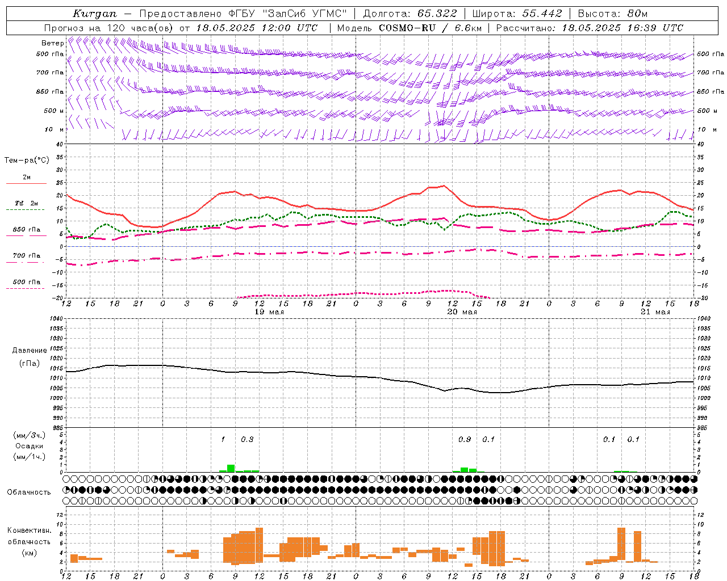
Task: Click the '(гПа)' unit under Давление
Action: 30,364
